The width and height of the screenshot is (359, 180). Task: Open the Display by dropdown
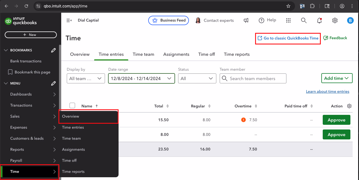86,78
